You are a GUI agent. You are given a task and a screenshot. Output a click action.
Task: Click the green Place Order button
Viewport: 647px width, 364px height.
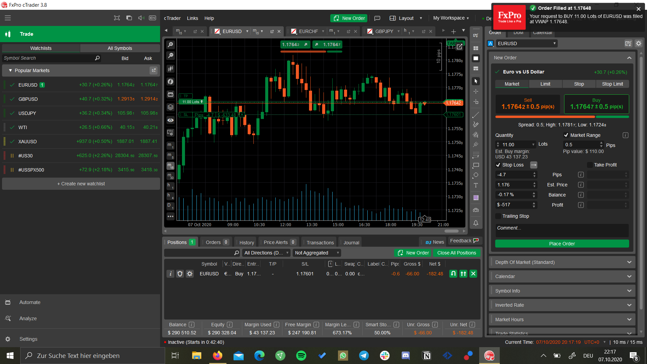pos(562,244)
